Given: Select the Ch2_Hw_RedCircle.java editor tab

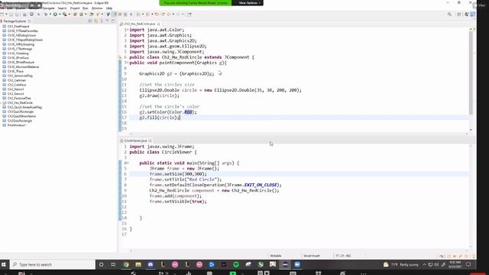Looking at the screenshot, I should tap(139, 24).
